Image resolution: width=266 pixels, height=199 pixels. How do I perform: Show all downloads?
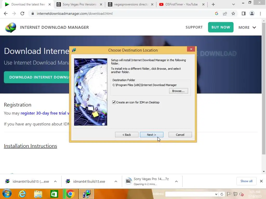tap(246, 181)
